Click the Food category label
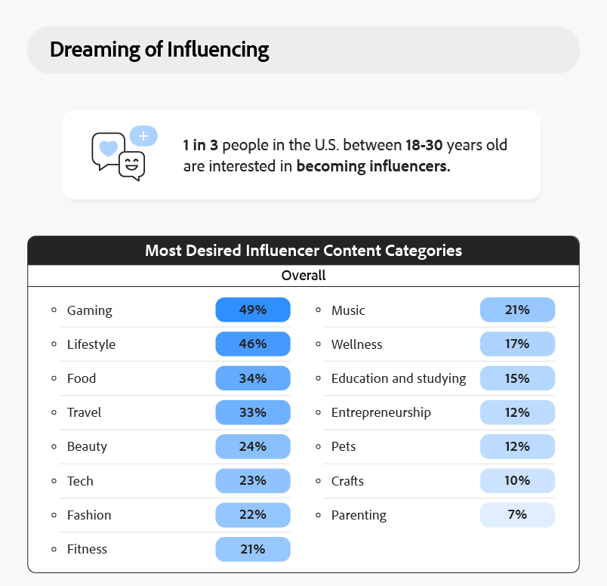607x586 pixels. 82,378
